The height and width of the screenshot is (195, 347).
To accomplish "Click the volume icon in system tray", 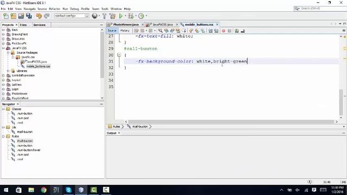I will tap(298, 190).
